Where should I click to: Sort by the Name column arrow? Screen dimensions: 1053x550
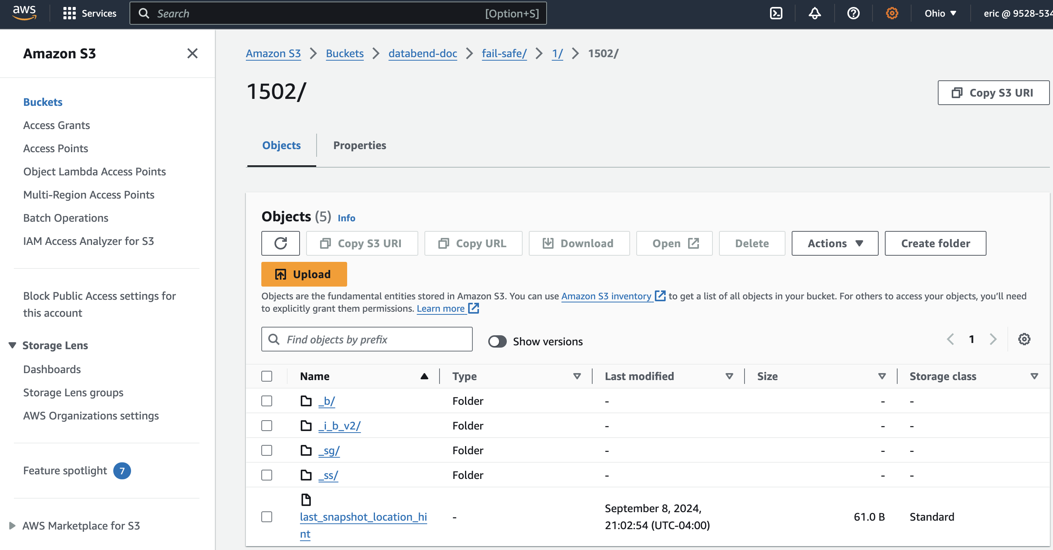tap(424, 376)
